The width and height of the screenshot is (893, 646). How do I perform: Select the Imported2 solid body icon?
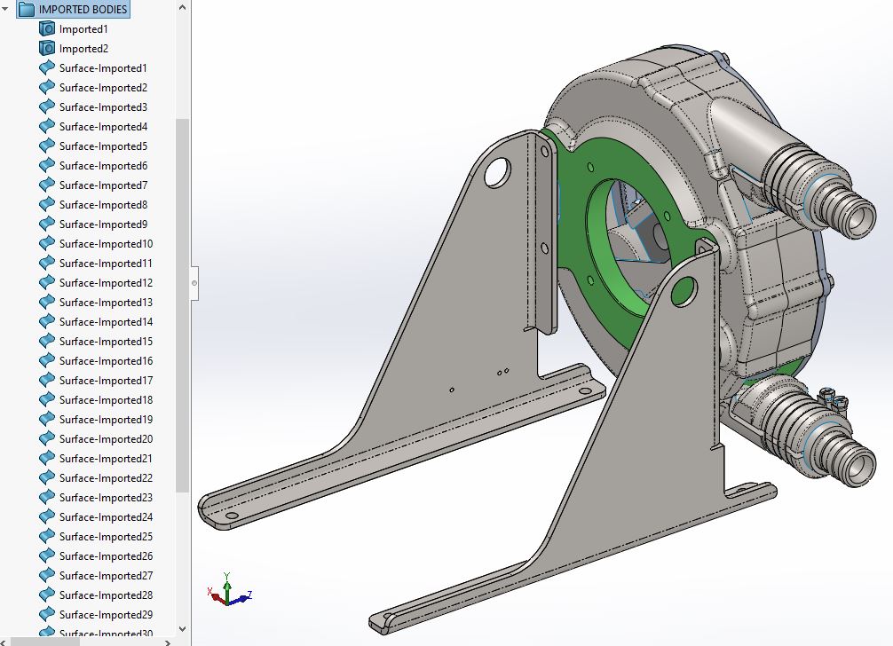[x=47, y=49]
